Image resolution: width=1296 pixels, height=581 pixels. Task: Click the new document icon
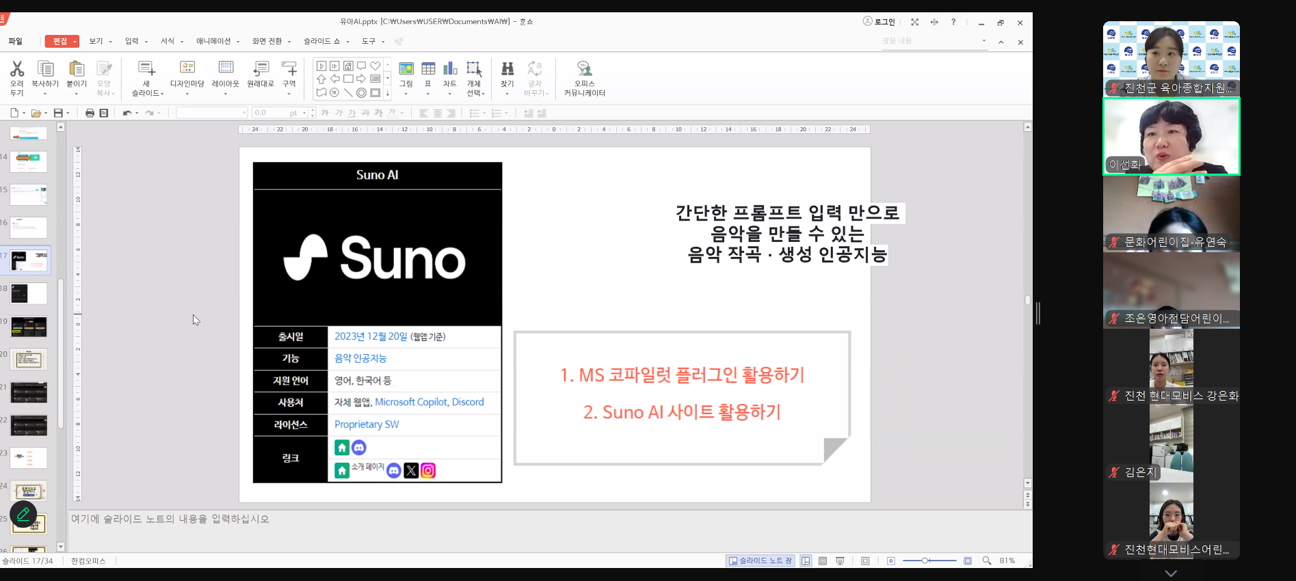pyautogui.click(x=14, y=113)
